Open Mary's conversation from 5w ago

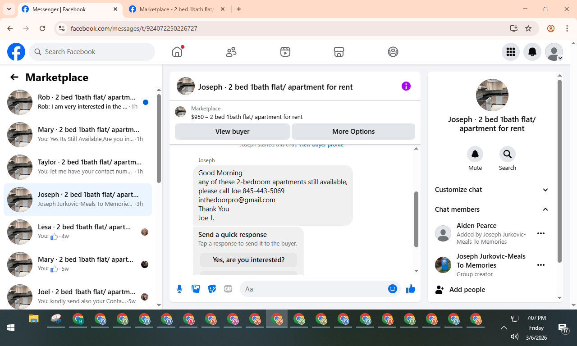click(x=78, y=264)
